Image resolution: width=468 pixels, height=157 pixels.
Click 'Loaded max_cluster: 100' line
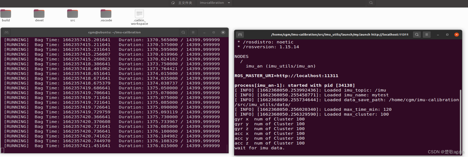point(312,114)
